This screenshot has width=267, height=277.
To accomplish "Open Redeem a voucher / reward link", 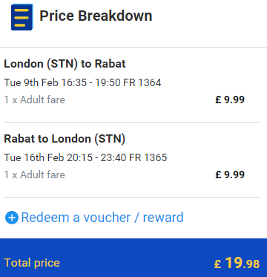I will pyautogui.click(x=102, y=218).
